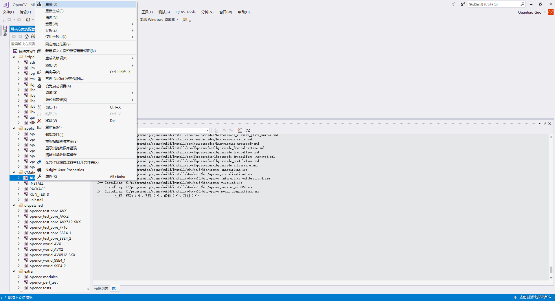Image resolution: width=555 pixels, height=301 pixels.
Task: Select the uninstall project
Action: (36, 200)
